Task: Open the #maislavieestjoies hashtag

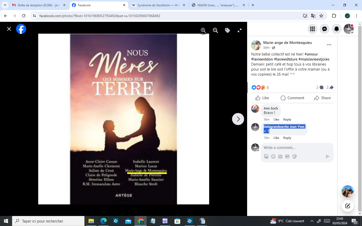Action: [314, 59]
